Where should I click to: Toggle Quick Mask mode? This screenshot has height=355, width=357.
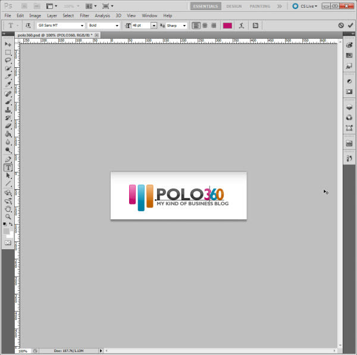point(8,243)
